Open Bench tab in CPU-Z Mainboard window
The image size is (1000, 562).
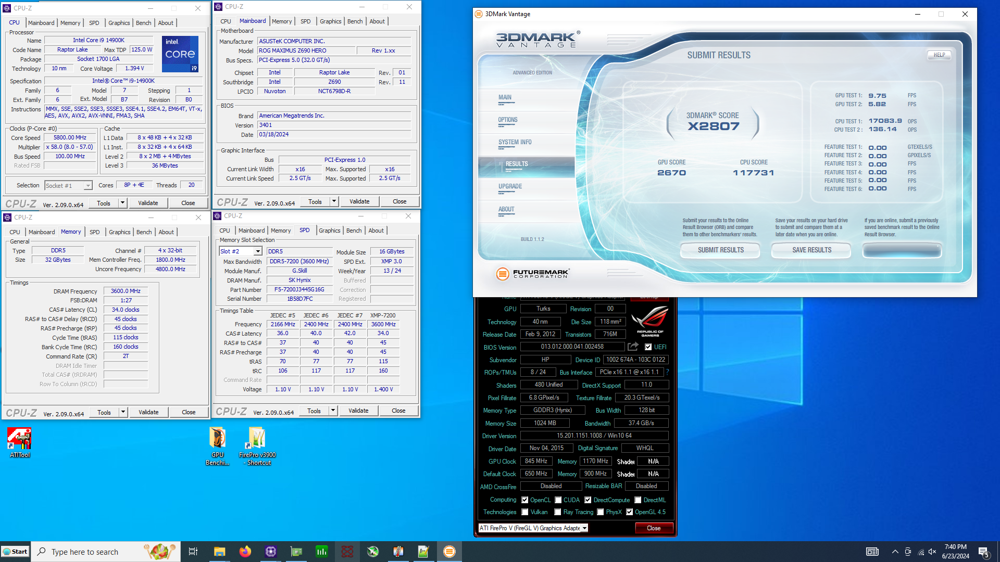coord(355,21)
